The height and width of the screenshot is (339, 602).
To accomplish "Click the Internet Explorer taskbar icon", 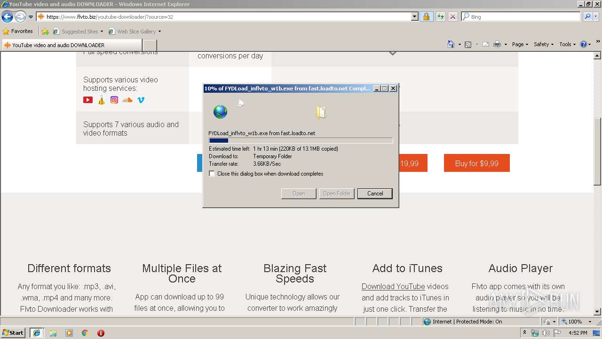I will (x=36, y=333).
